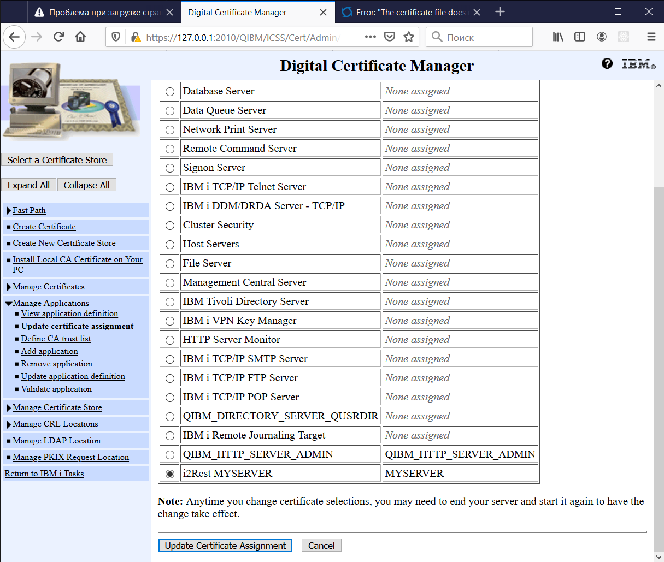Select the Signon Server radio button
664x562 pixels.
(170, 168)
